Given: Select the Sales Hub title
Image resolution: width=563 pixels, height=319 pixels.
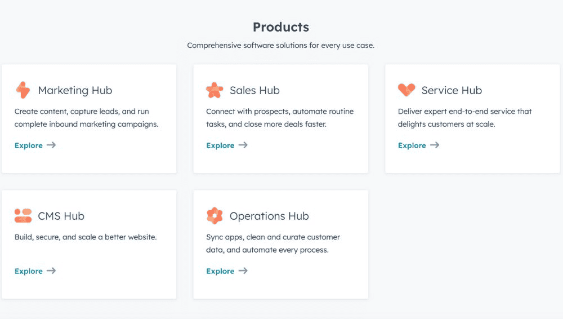Looking at the screenshot, I should click(x=254, y=90).
